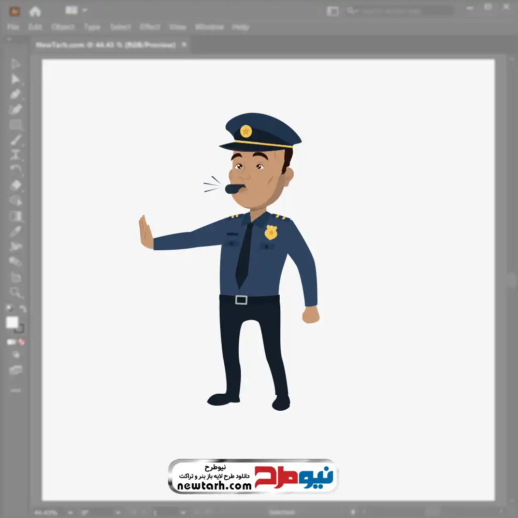Select the Type tool

tap(15, 155)
